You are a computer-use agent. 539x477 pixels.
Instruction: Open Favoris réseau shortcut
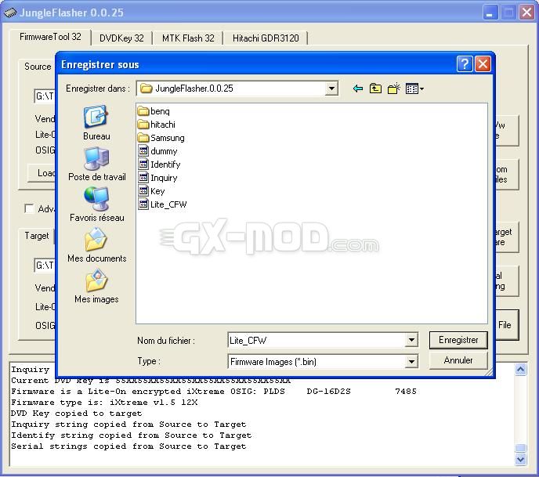(97, 204)
